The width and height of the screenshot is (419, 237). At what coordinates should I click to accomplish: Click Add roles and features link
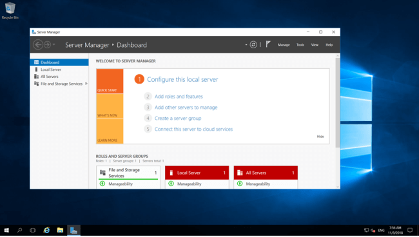(179, 97)
